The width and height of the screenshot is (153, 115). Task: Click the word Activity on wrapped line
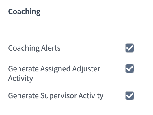tap(20, 79)
